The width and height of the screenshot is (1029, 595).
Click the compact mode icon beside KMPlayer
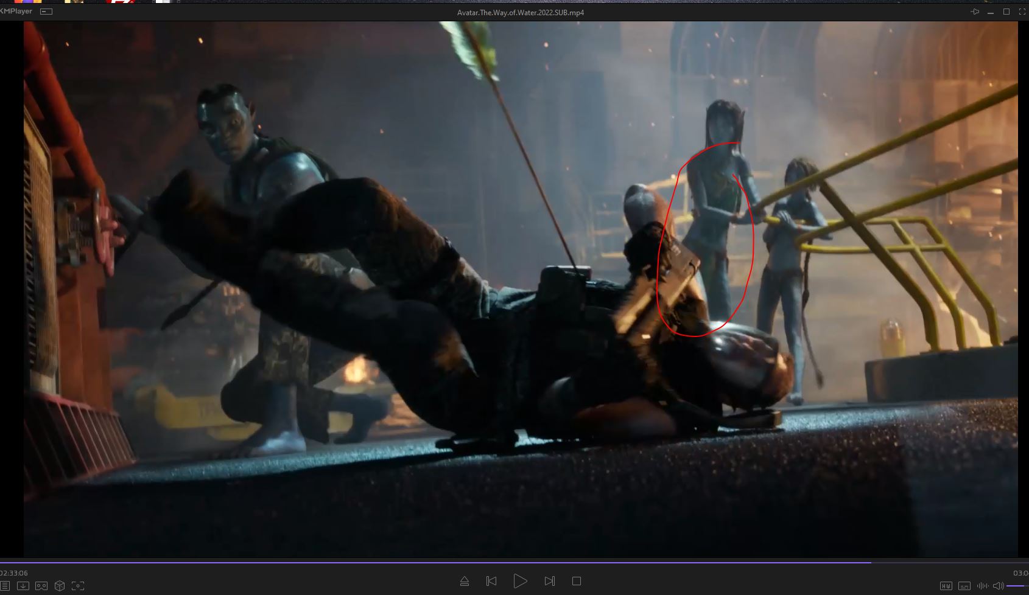tap(46, 12)
